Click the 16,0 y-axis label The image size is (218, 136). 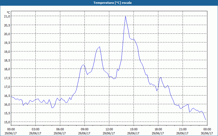(7, 104)
